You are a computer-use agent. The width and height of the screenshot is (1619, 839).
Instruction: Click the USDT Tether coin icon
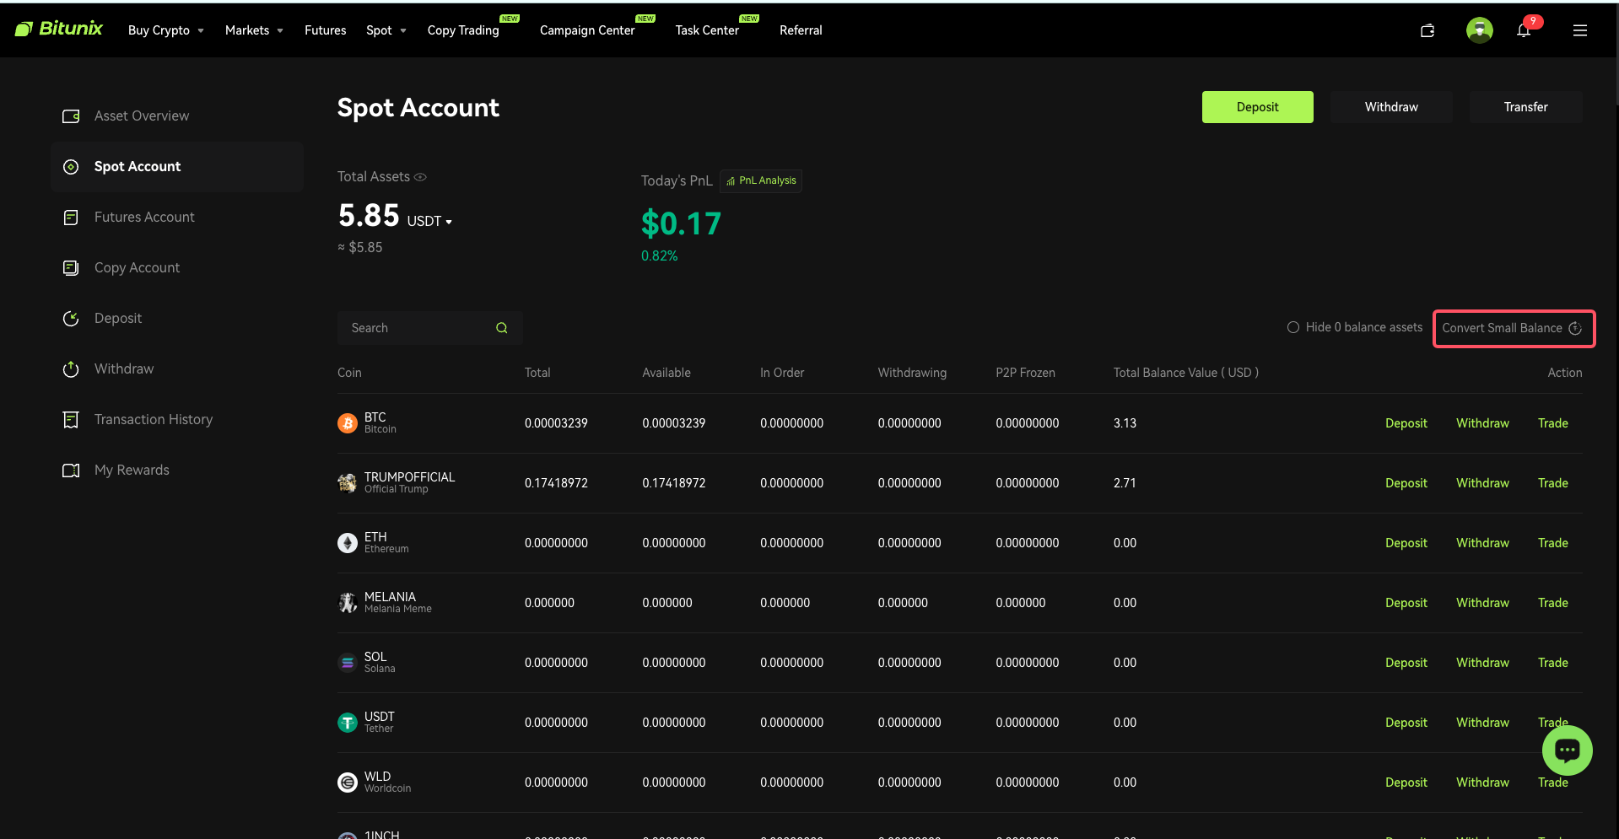click(348, 723)
